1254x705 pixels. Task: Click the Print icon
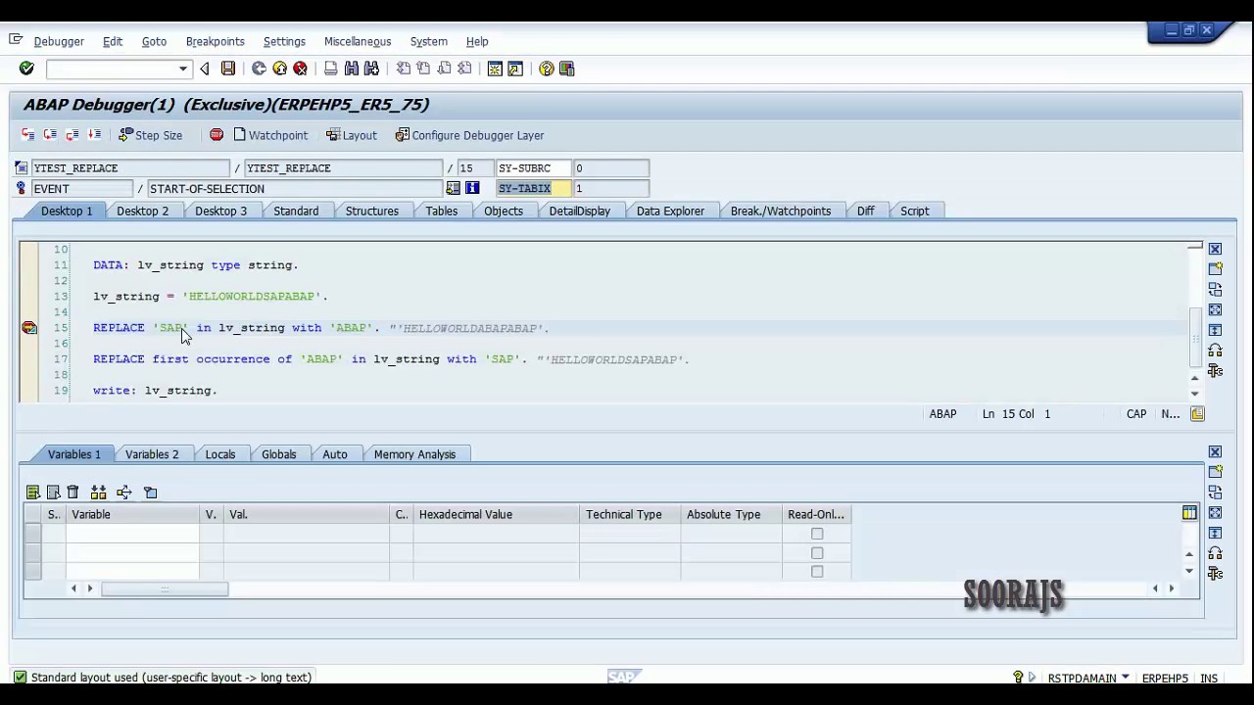click(x=331, y=69)
